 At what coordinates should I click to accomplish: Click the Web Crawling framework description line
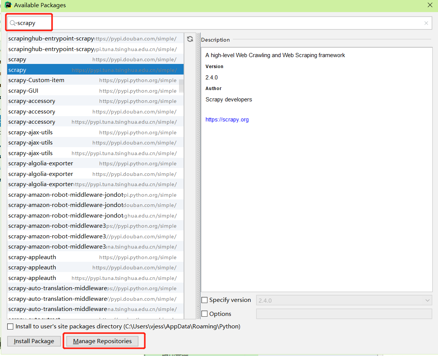coord(275,55)
